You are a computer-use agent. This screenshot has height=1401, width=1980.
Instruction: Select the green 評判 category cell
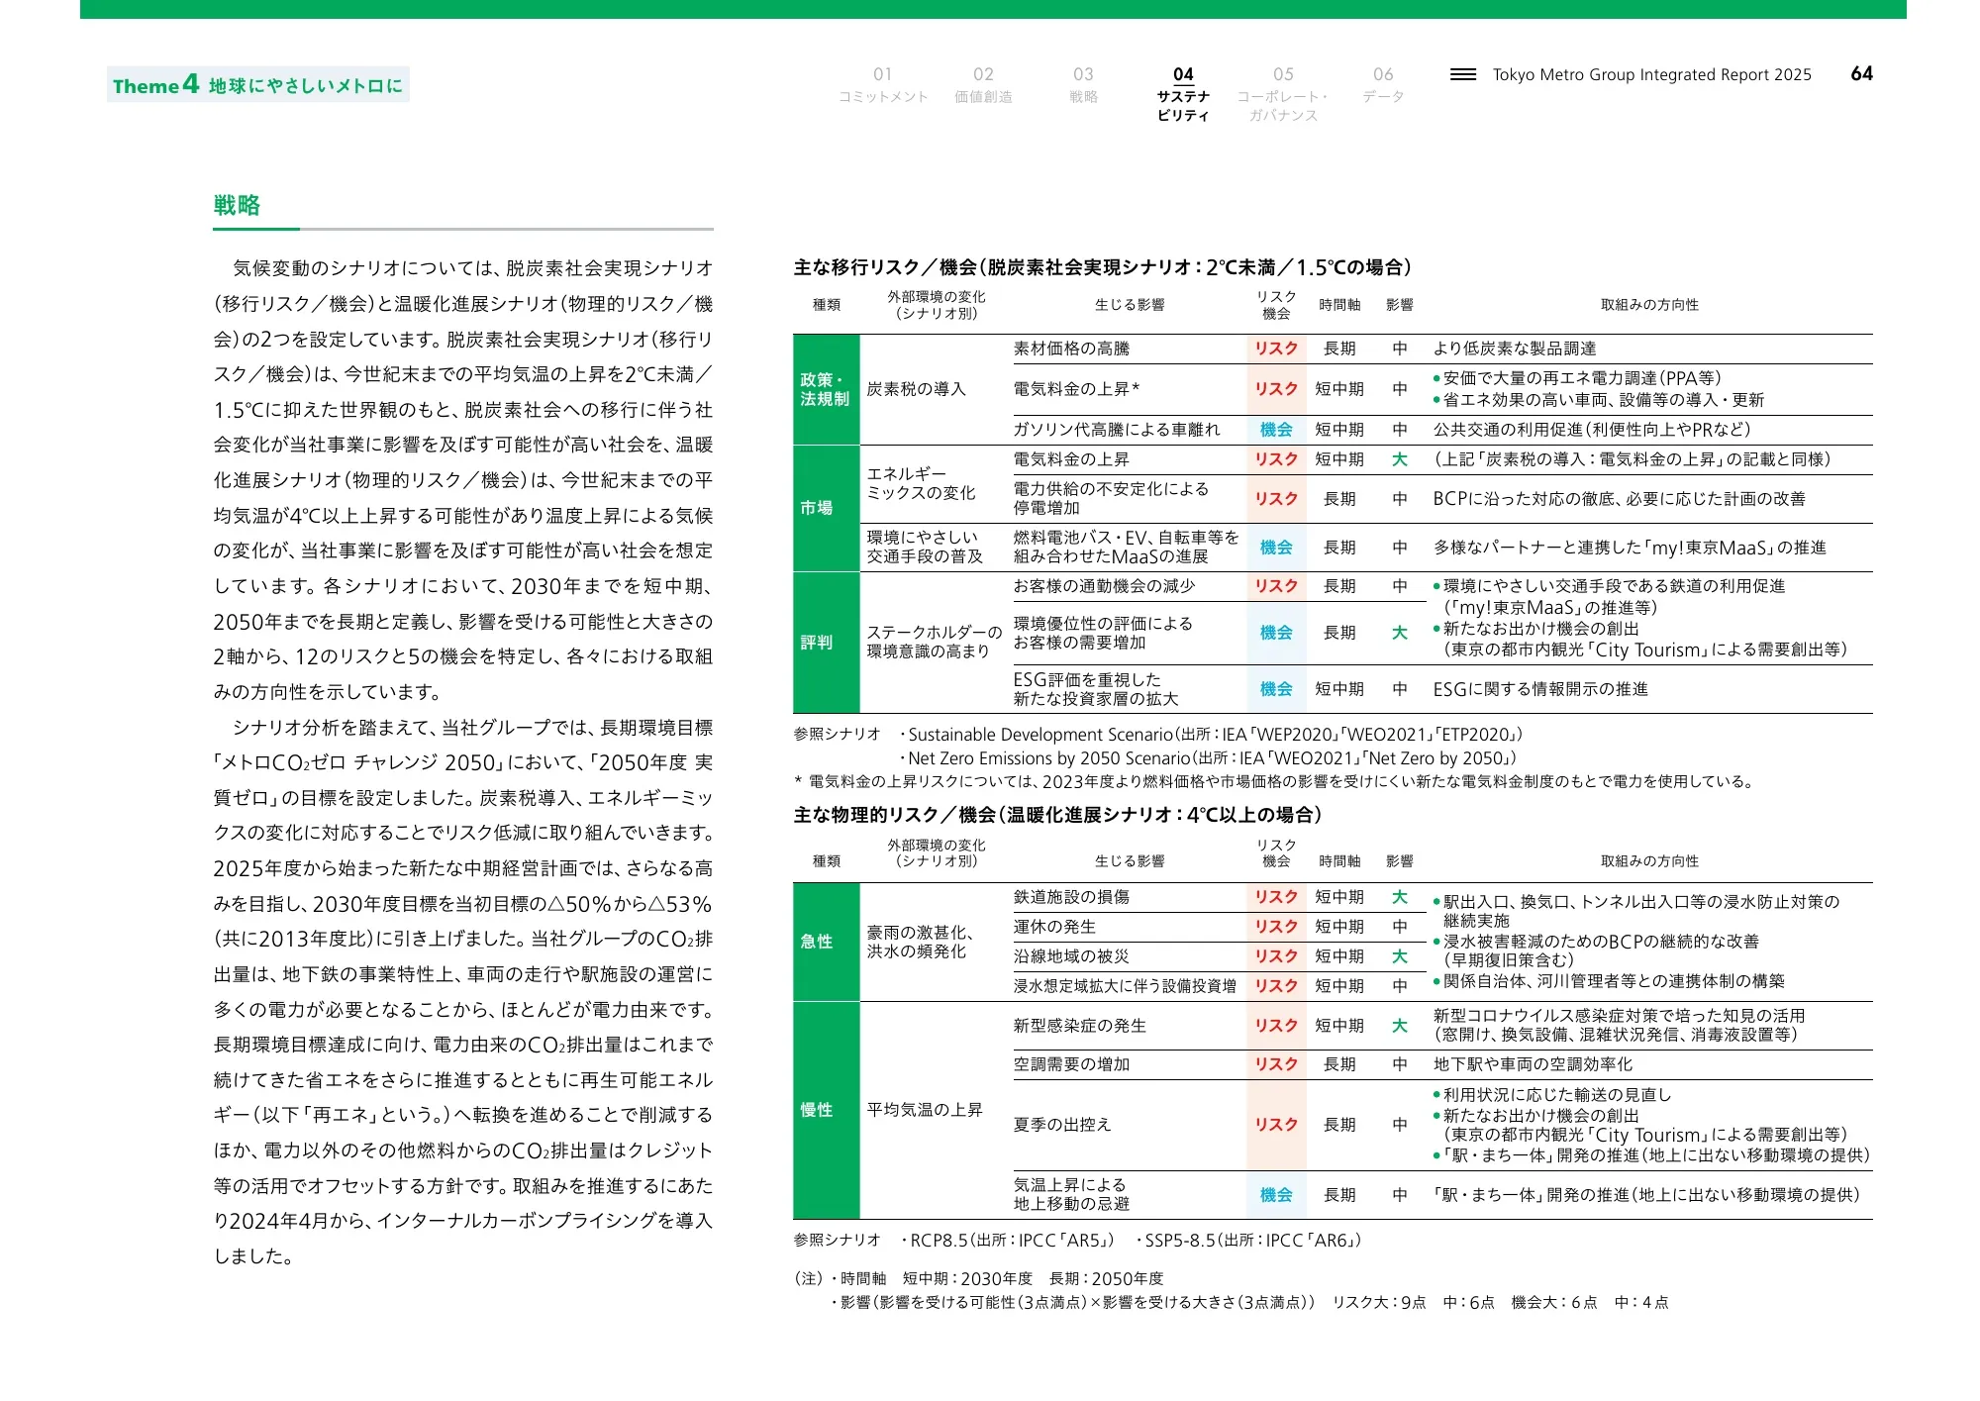point(826,643)
